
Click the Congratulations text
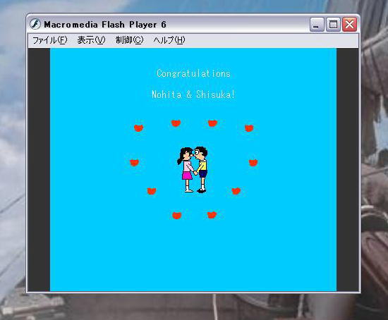[193, 73]
